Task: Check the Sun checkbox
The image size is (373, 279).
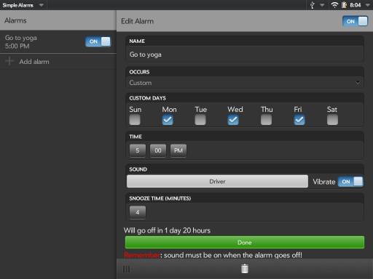Action: [x=135, y=120]
